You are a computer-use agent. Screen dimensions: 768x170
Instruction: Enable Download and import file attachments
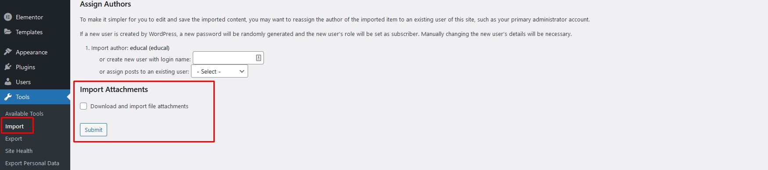point(83,106)
